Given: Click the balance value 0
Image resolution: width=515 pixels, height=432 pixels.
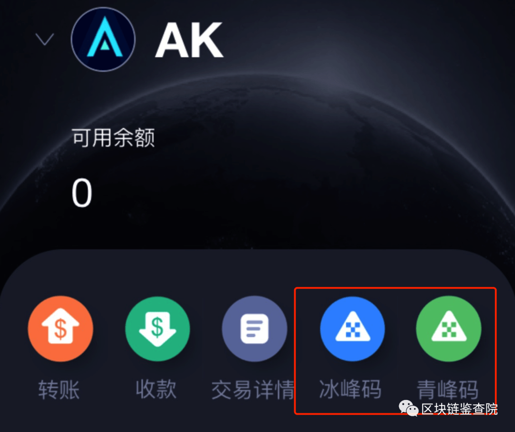Looking at the screenshot, I should [x=82, y=193].
